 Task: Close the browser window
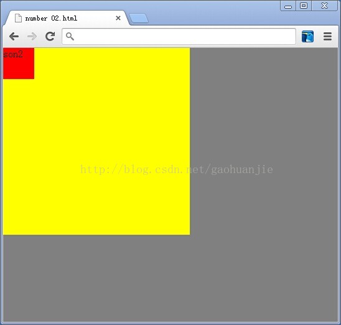coord(324,6)
